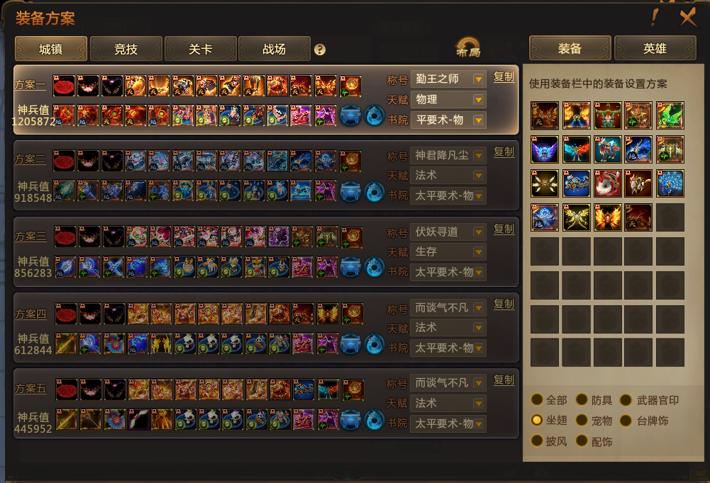Viewport: 710px width, 483px height.
Task: Click the orange exclamation mark icon
Action: tap(654, 18)
